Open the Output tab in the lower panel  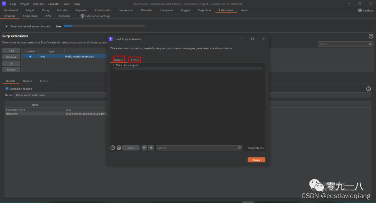click(x=28, y=81)
